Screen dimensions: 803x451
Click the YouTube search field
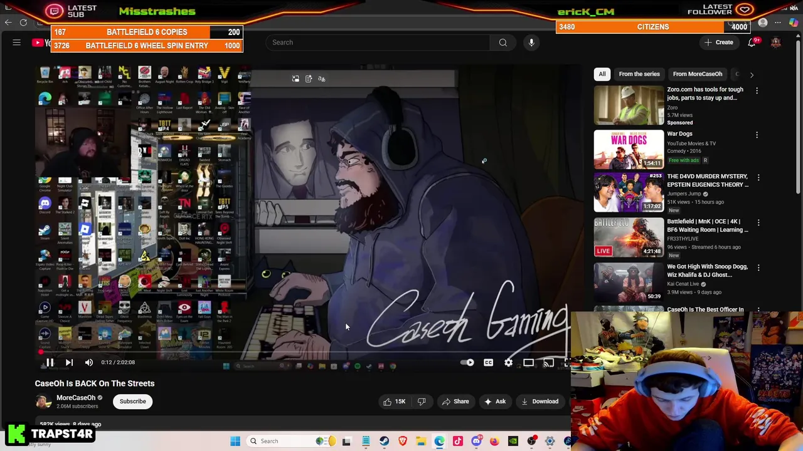tap(378, 43)
